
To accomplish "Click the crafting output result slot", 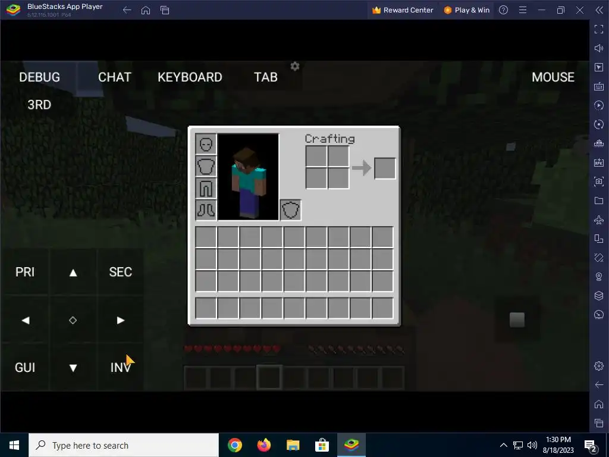I will 385,168.
